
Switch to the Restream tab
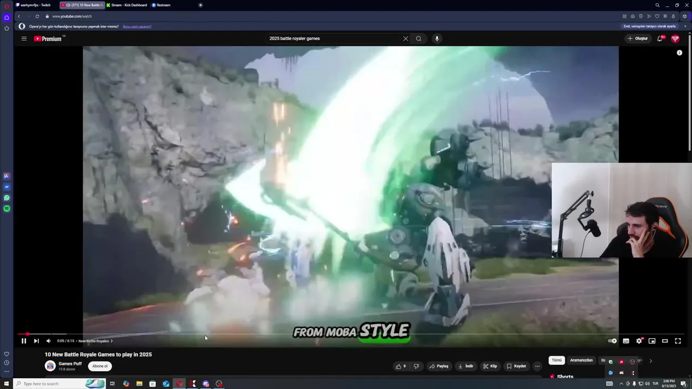point(161,5)
